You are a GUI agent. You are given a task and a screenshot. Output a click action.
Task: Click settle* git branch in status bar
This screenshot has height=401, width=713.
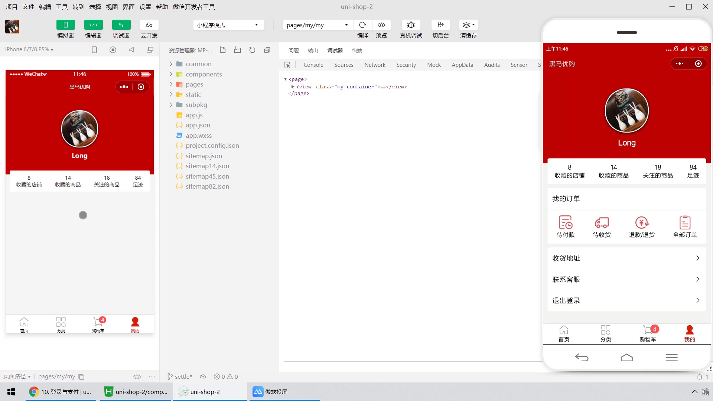click(179, 376)
